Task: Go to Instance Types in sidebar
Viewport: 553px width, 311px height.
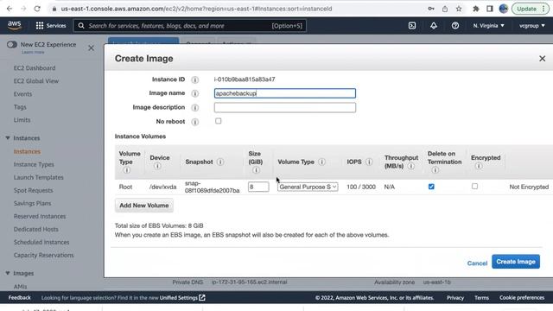Action: pos(34,164)
